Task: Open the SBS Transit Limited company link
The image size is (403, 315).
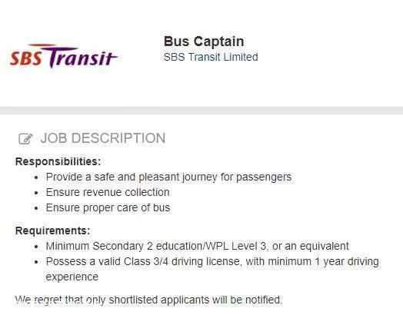Action: (211, 57)
